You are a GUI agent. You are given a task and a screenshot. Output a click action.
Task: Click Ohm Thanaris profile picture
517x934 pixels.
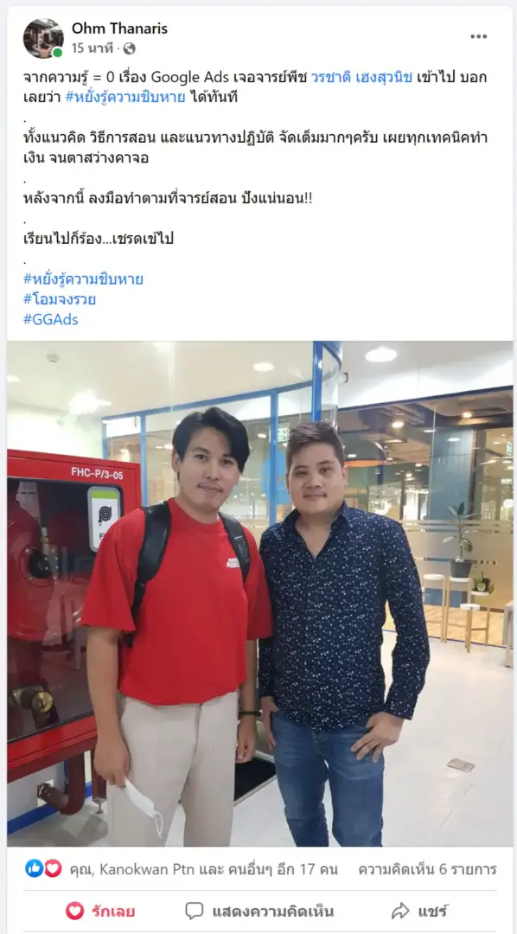[x=43, y=38]
